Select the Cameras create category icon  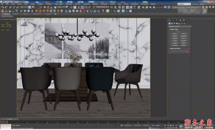(x=177, y=24)
